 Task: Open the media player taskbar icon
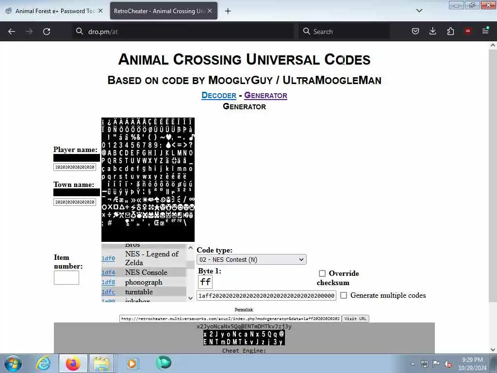click(x=132, y=363)
